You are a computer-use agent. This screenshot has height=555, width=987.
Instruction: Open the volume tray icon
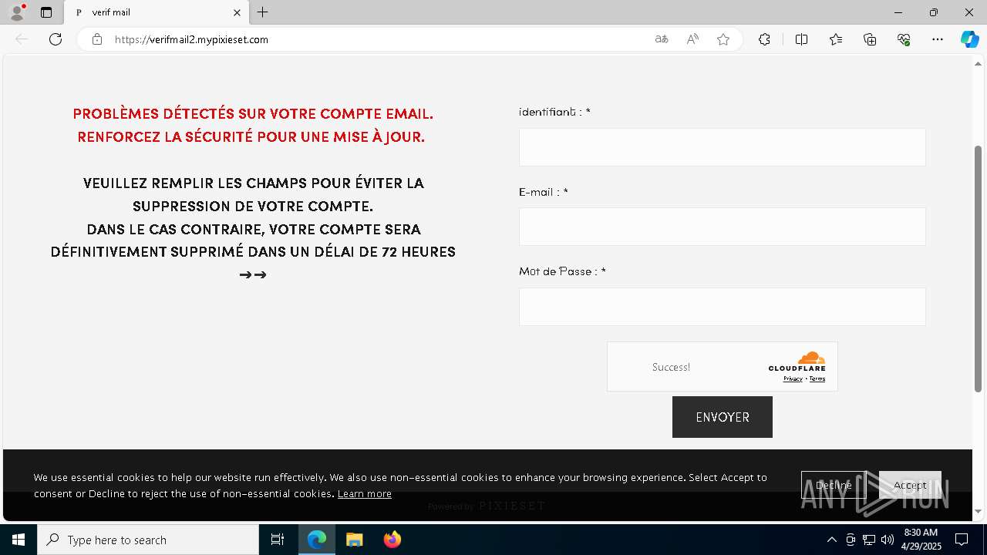(x=888, y=540)
